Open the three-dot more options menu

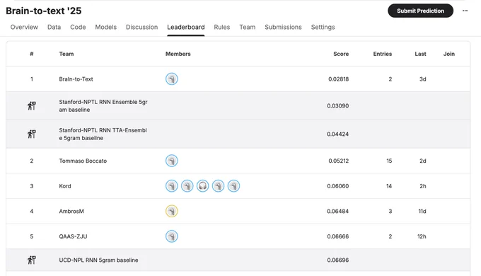[x=465, y=11]
